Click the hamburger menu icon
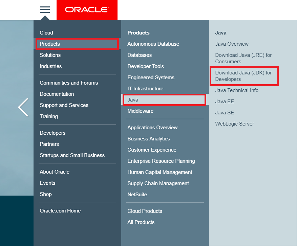Viewport: 297px width, 246px height. tap(45, 10)
